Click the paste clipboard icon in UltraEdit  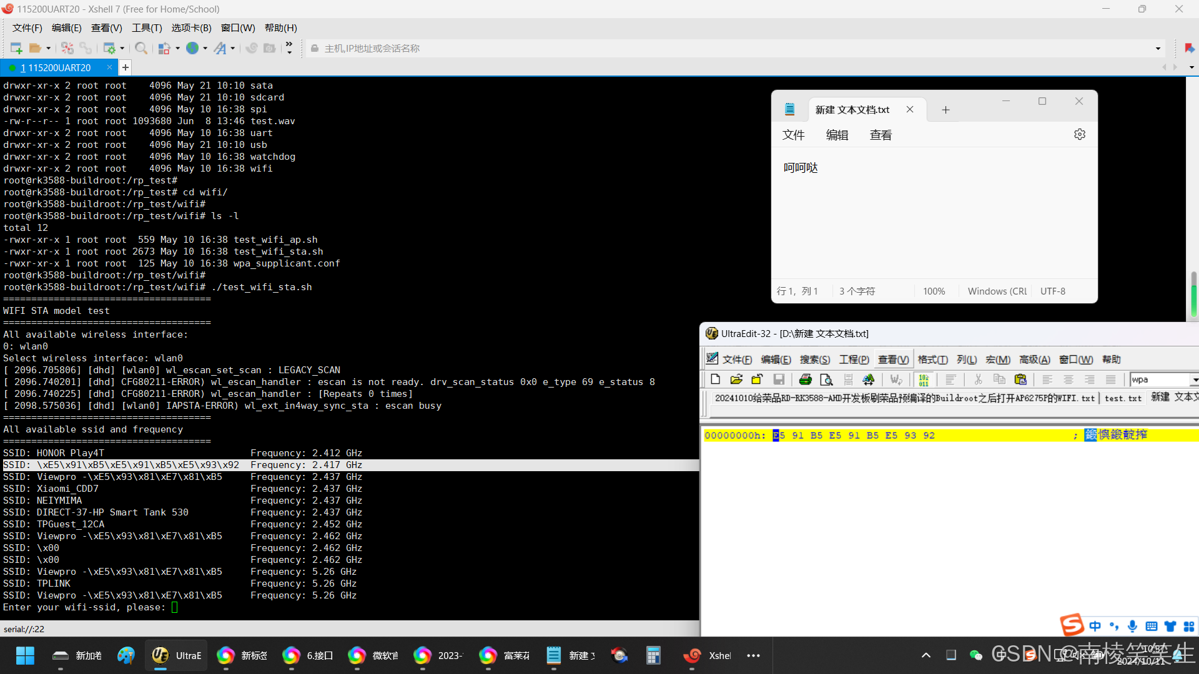click(1020, 379)
